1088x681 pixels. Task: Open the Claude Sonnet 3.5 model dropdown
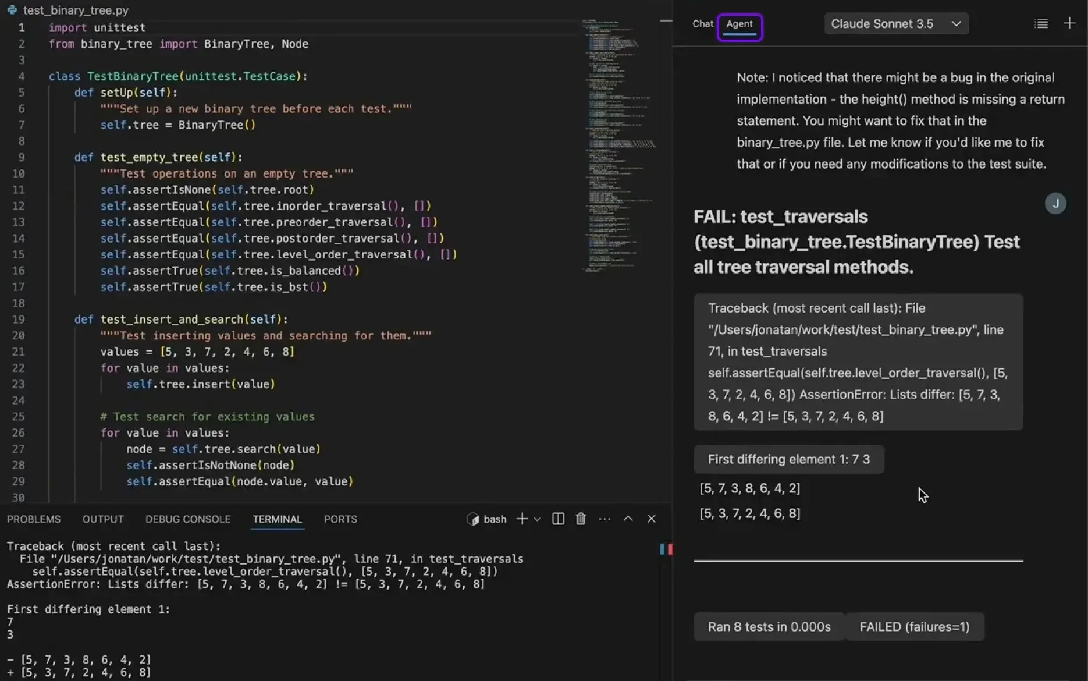pos(896,24)
